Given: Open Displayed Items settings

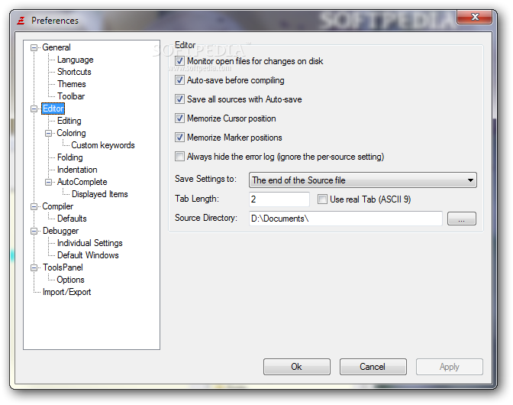Looking at the screenshot, I should click(100, 194).
